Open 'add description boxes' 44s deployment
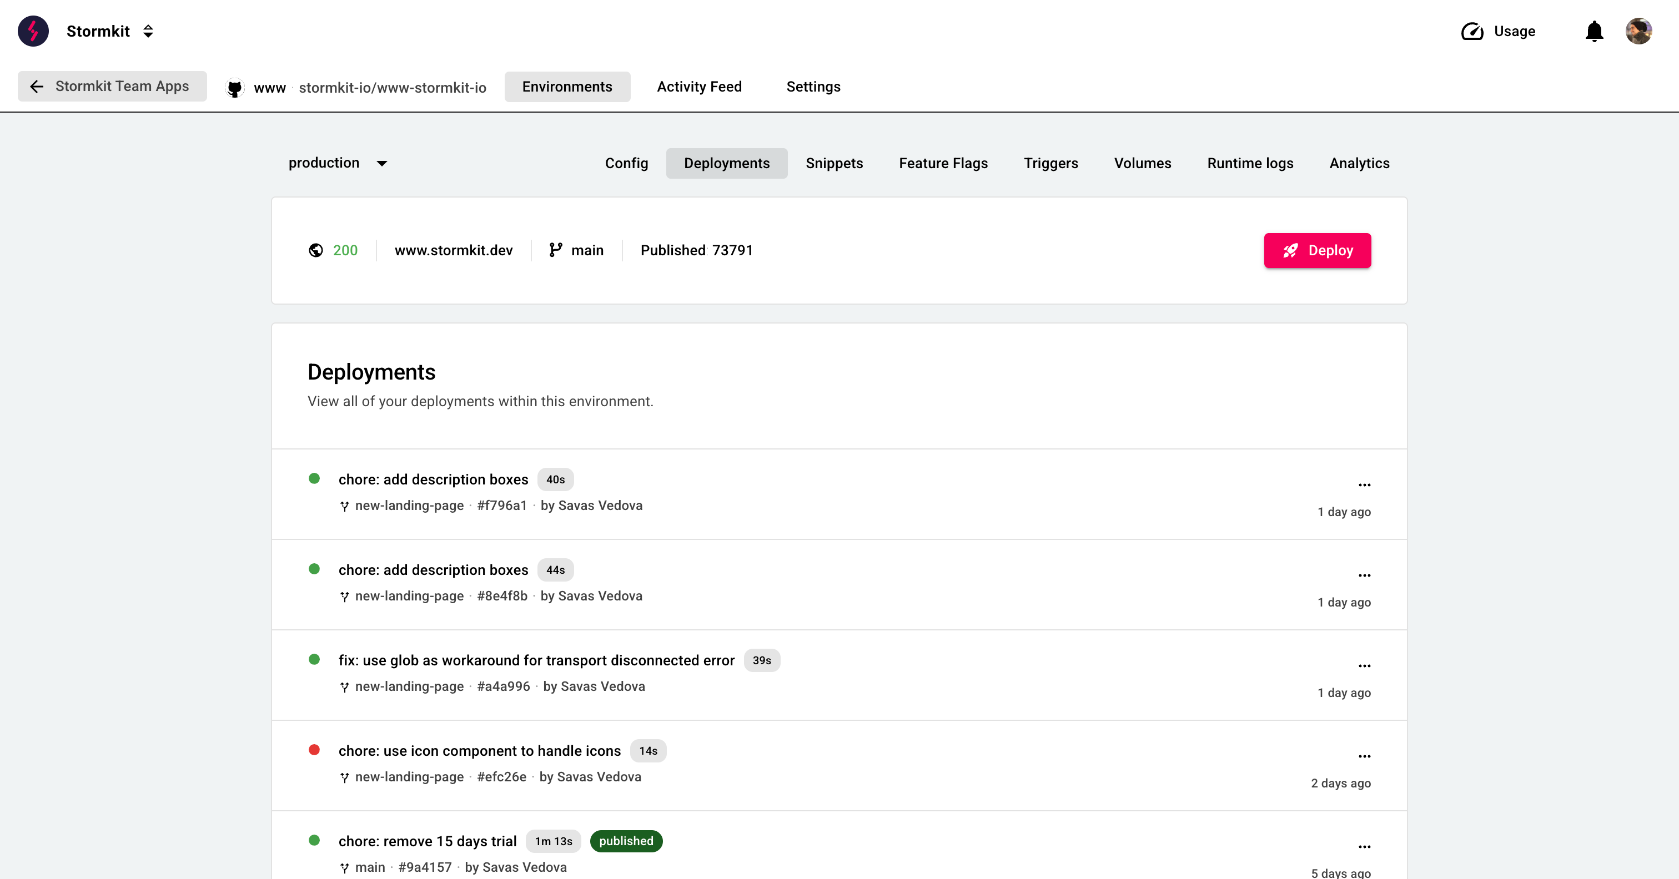The width and height of the screenshot is (1679, 879). 433,569
